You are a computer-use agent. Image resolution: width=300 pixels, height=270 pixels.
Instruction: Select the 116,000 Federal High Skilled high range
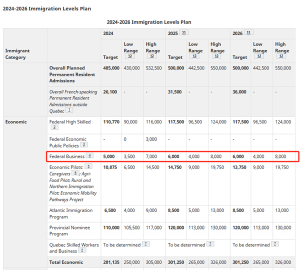tap(154, 122)
